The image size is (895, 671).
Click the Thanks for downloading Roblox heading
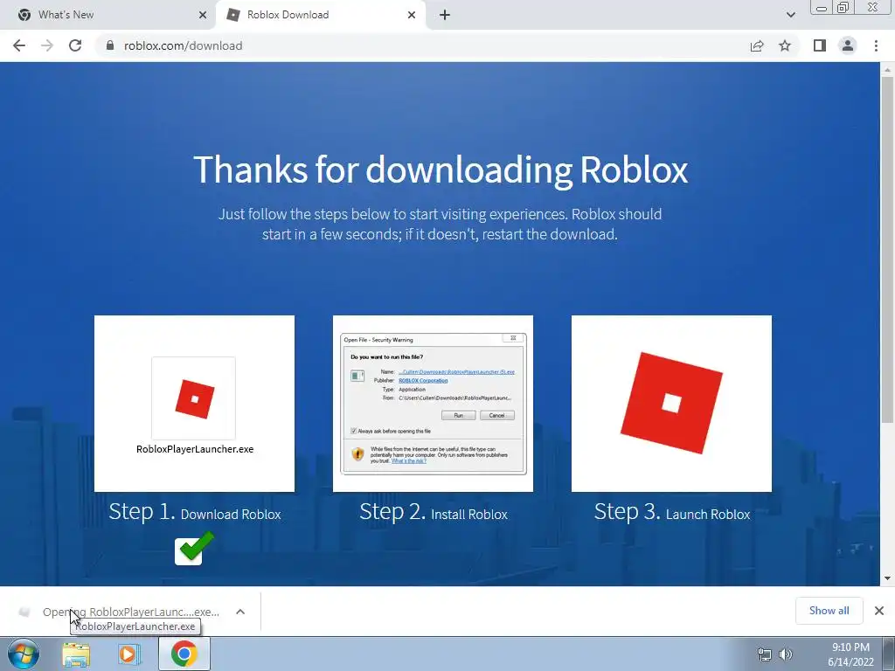coord(441,169)
